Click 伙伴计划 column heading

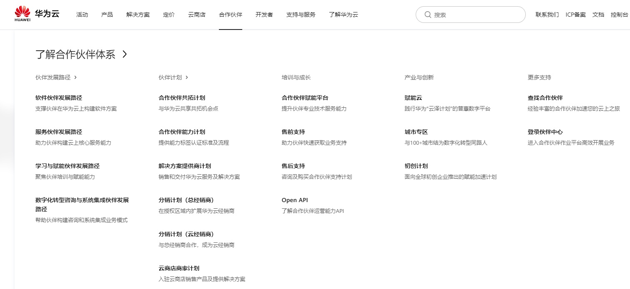pyautogui.click(x=170, y=77)
